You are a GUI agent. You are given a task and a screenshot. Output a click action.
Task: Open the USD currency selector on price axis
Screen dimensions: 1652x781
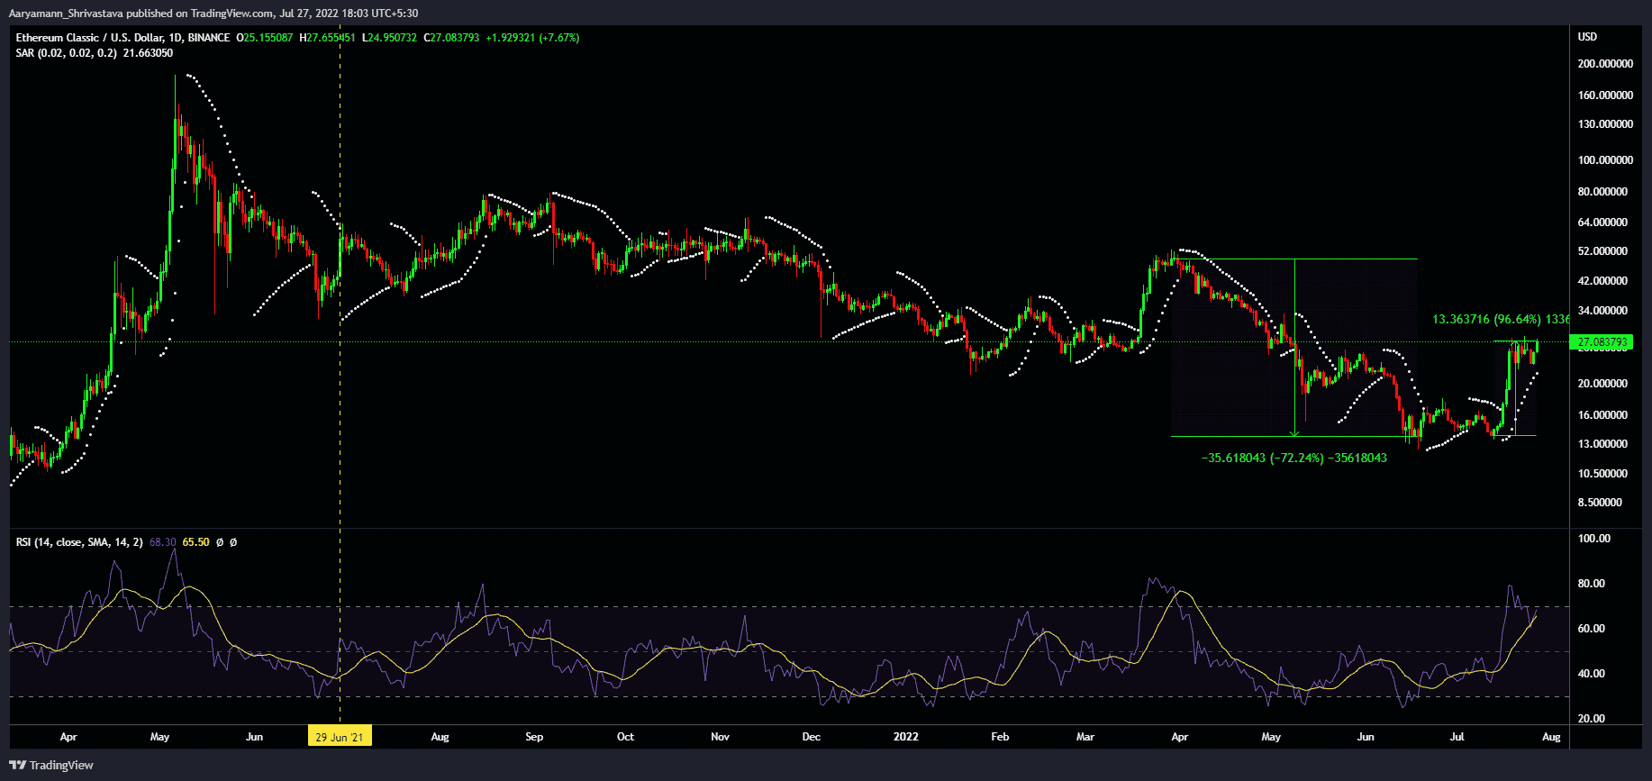click(1587, 37)
